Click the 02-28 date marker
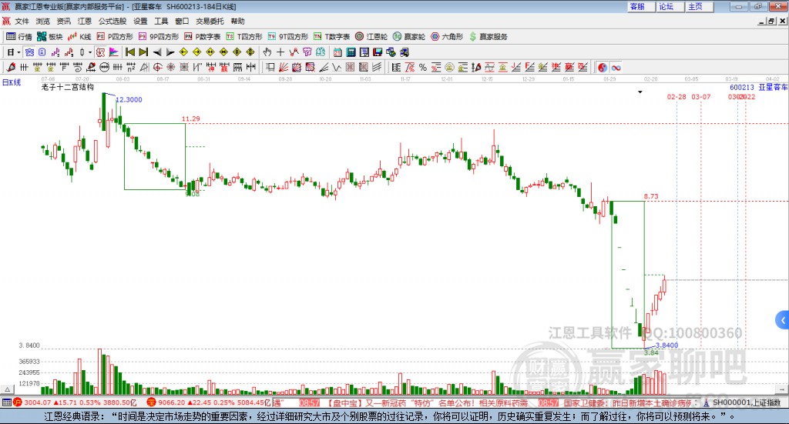Viewport: 789px width, 424px height. 677,96
